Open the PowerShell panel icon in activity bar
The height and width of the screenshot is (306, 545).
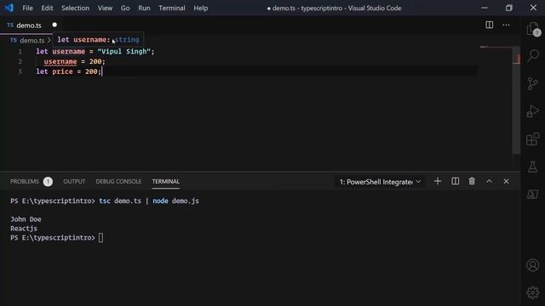[532, 195]
